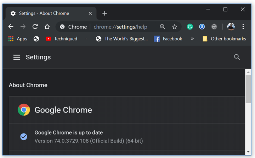Click the scrollbar up arrow
255x158 pixels.
248,72
